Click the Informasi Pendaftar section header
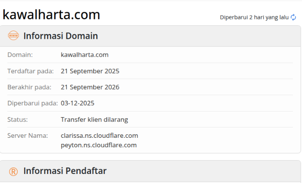302x183 pixels. (65, 171)
